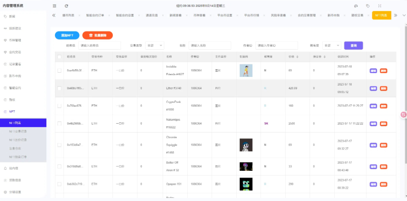Screen dimensions: 407x201
Task: Click the tag icon in the top right
Action: pyautogui.click(x=368, y=6)
